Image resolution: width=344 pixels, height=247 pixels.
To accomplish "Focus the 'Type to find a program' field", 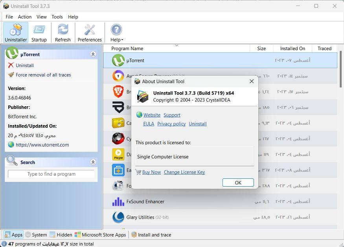I will tap(52, 174).
